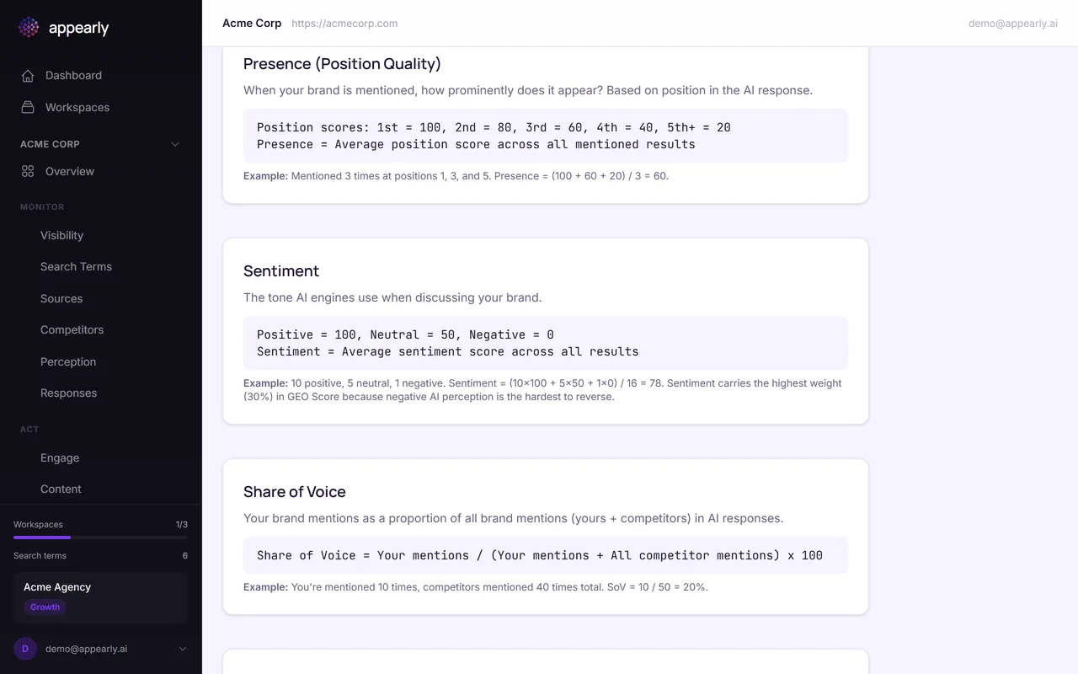
Task: Click demo@appearly.ai in the top bar
Action: click(x=1012, y=24)
